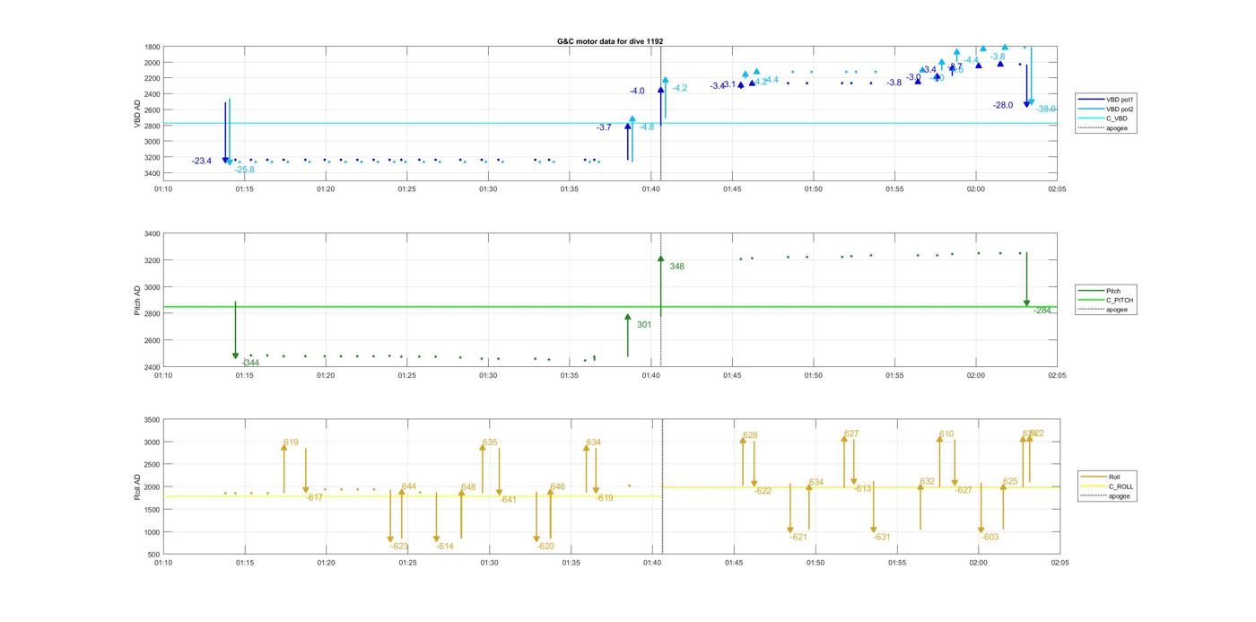Click the '-623' roll data label

399,547
